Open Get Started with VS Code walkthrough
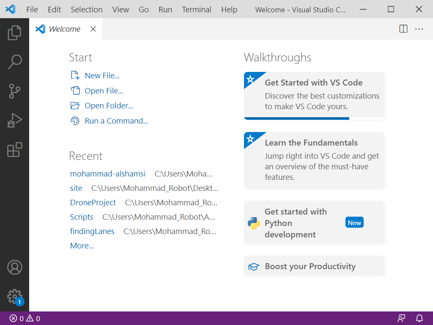This screenshot has height=325, width=433. click(x=314, y=95)
